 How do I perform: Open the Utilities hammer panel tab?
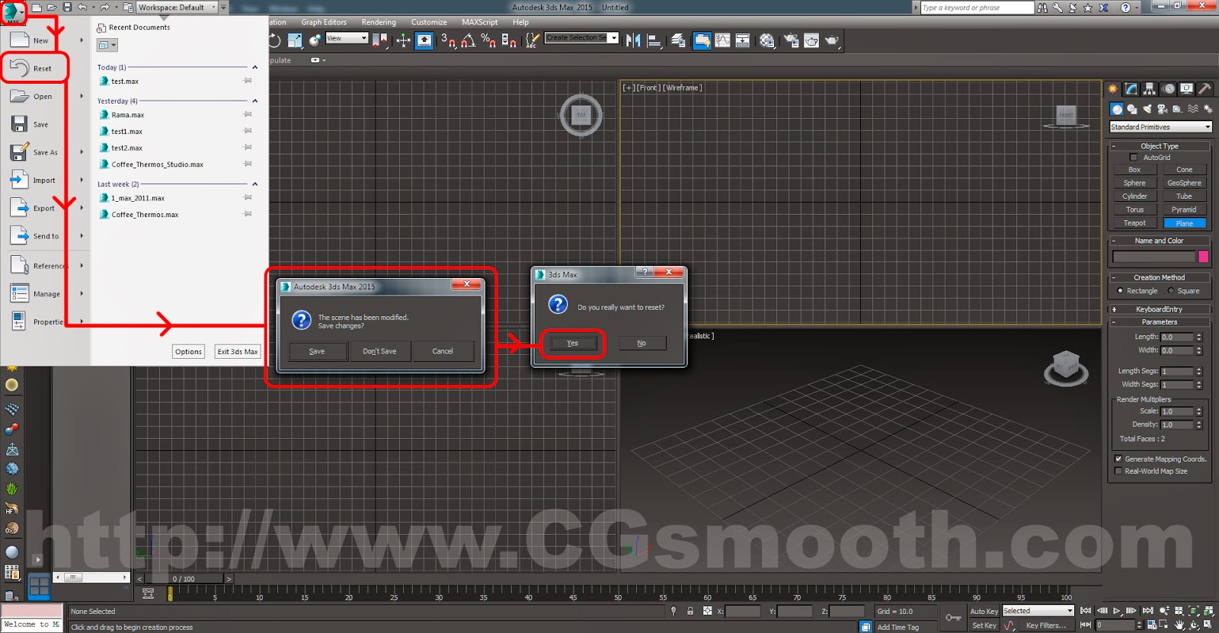[1205, 89]
